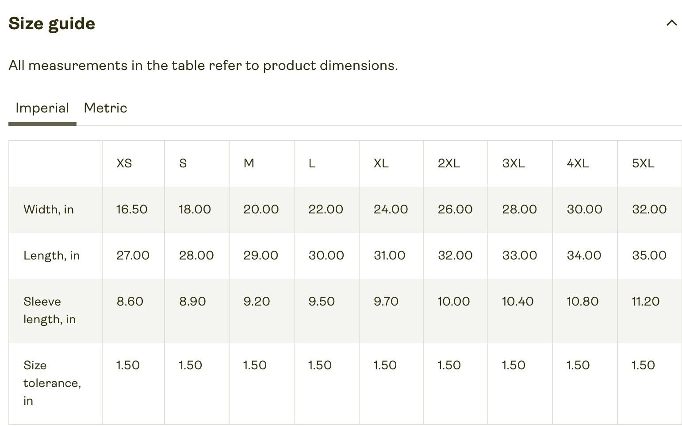The width and height of the screenshot is (682, 426).
Task: Click the 2XL column header
Action: click(x=448, y=163)
